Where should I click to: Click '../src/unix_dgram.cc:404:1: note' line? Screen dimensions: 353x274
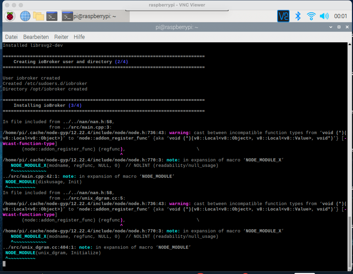pyautogui.click(x=97, y=247)
